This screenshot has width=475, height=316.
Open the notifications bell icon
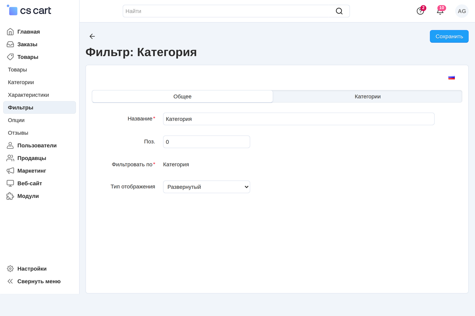point(440,11)
